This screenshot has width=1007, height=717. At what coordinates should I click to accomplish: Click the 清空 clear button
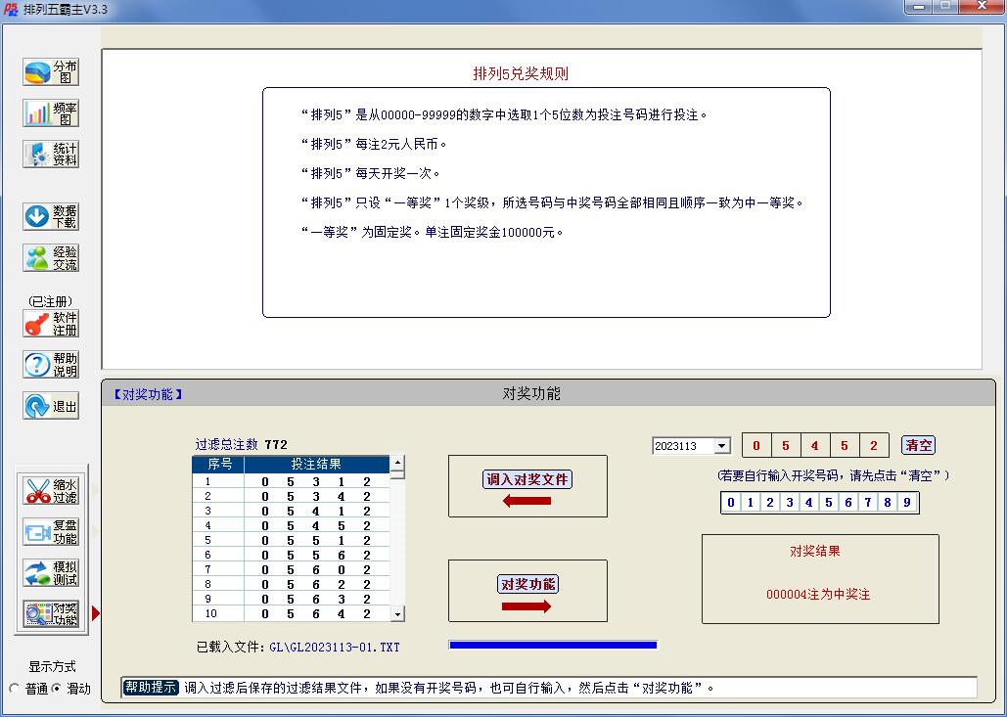click(918, 444)
